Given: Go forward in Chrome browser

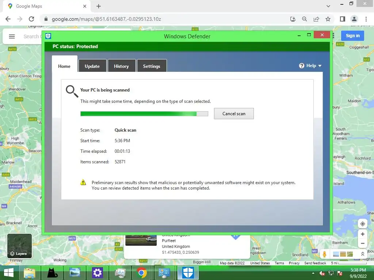Looking at the screenshot, I should point(20,19).
